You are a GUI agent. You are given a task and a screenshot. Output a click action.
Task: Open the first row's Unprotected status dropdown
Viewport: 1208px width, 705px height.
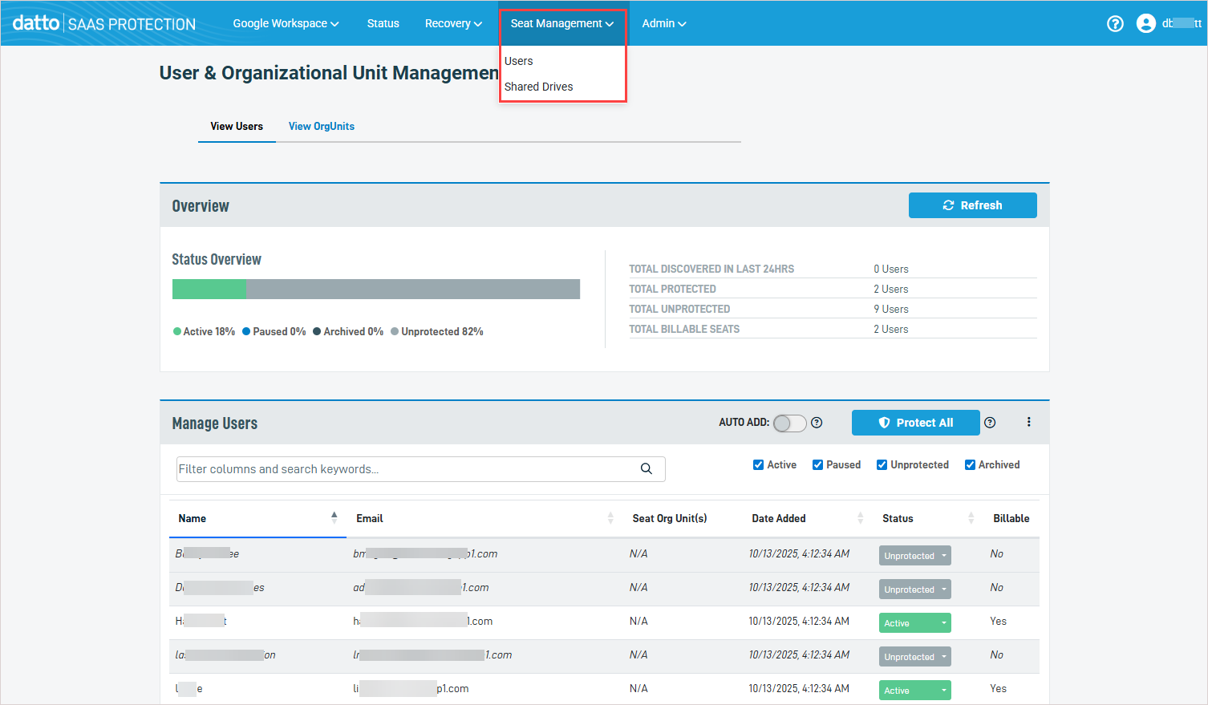coord(914,556)
